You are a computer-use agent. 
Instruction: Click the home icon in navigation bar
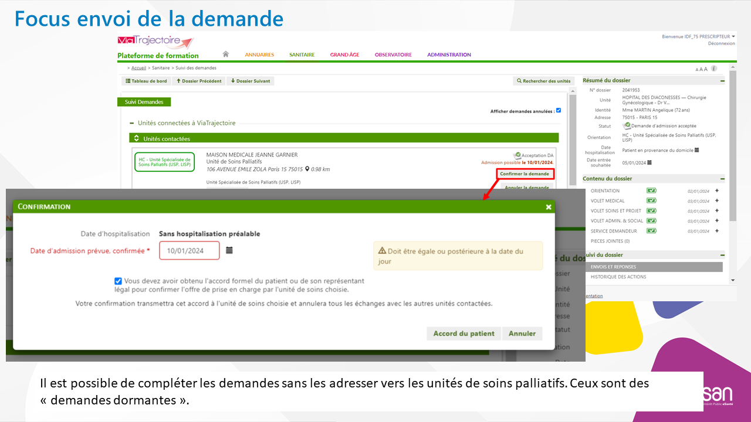coord(225,55)
